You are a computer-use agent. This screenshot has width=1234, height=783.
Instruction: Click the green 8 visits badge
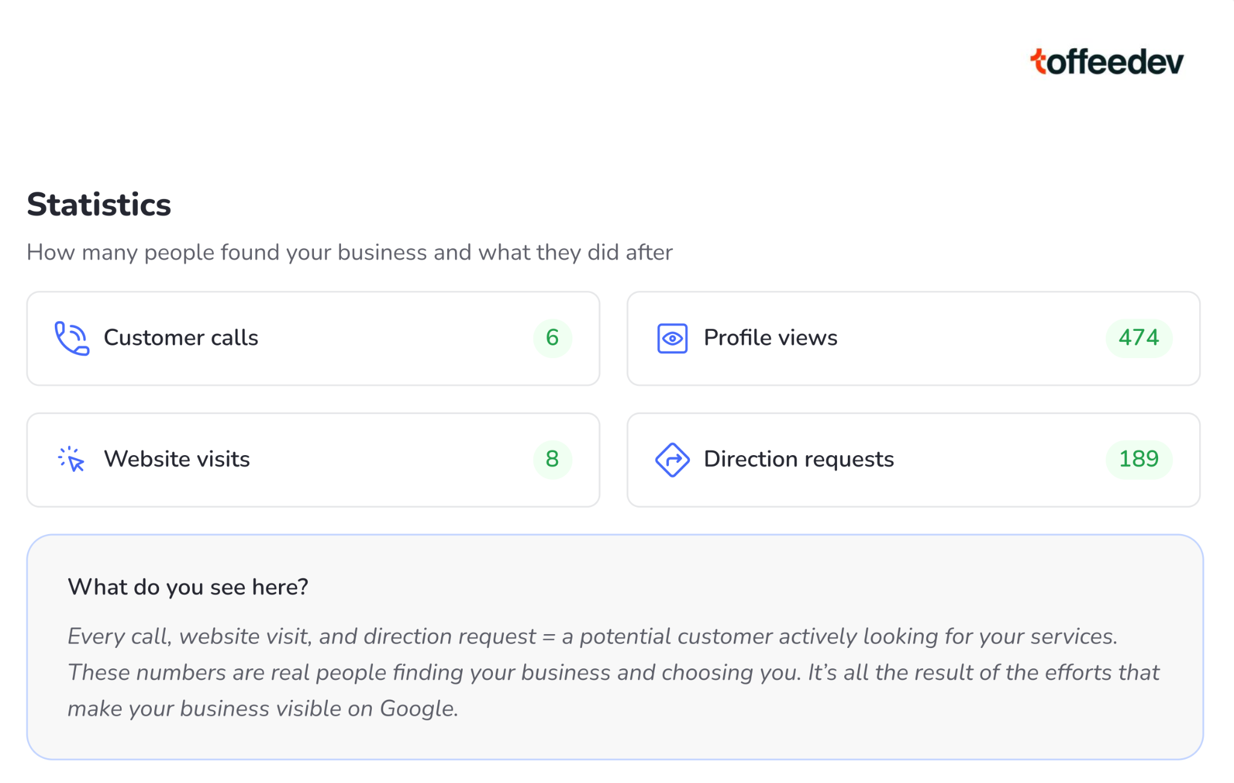tap(552, 459)
